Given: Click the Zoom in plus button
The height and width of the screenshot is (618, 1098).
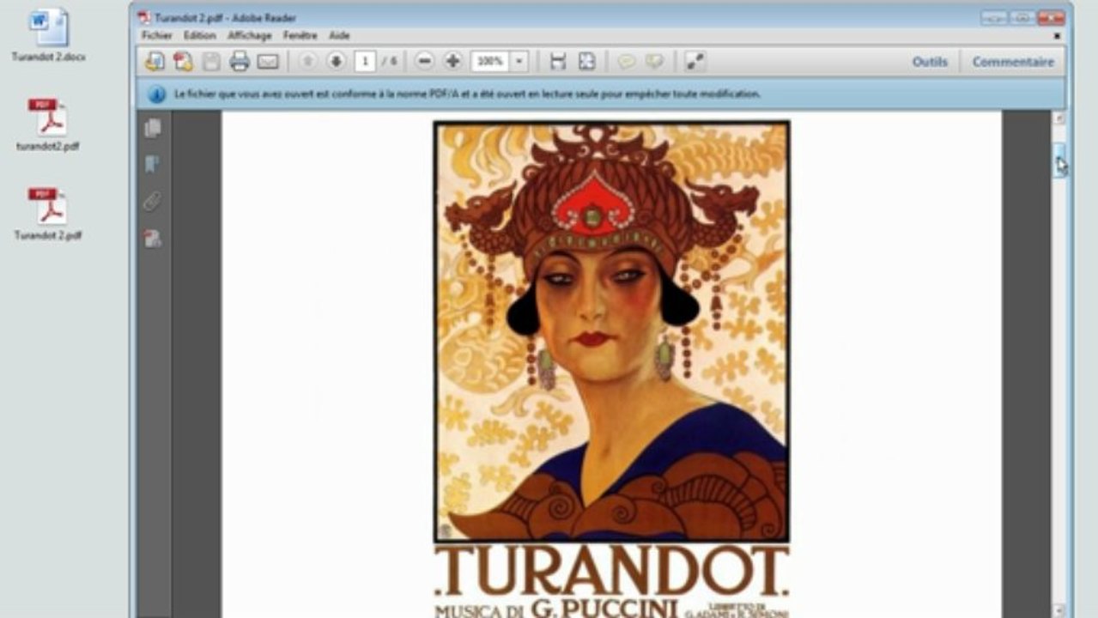Looking at the screenshot, I should pos(453,61).
